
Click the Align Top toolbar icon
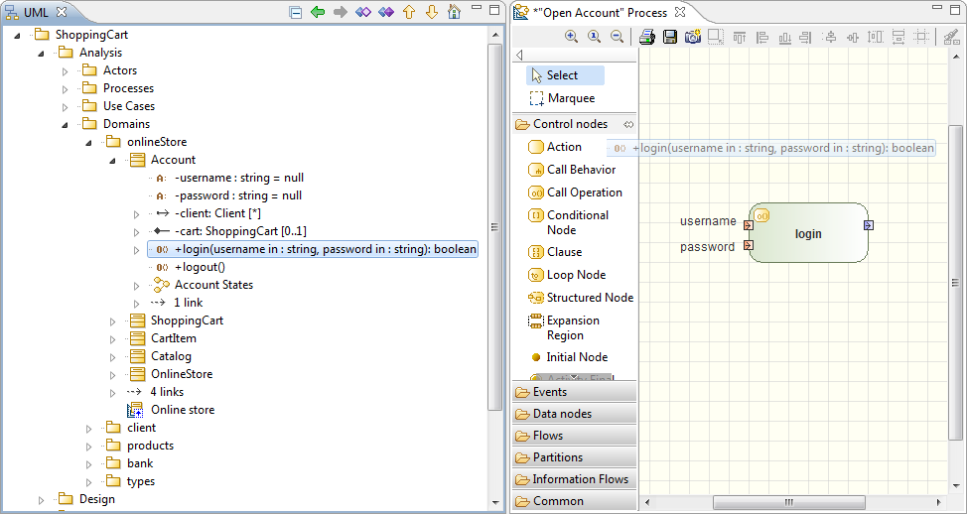pyautogui.click(x=740, y=38)
